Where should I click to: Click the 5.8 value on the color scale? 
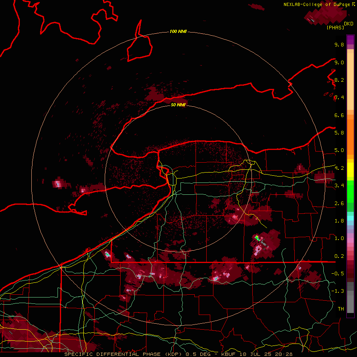pos(339,133)
